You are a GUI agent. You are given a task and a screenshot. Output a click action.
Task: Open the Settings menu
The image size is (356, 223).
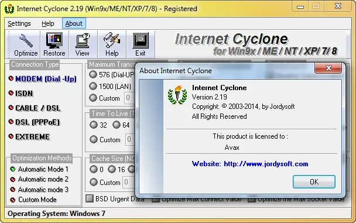pyautogui.click(x=19, y=23)
